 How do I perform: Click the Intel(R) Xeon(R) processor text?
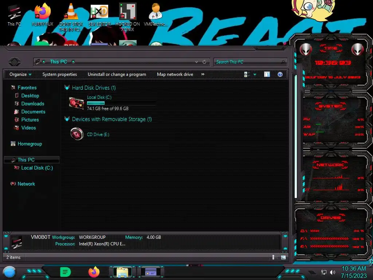click(102, 244)
